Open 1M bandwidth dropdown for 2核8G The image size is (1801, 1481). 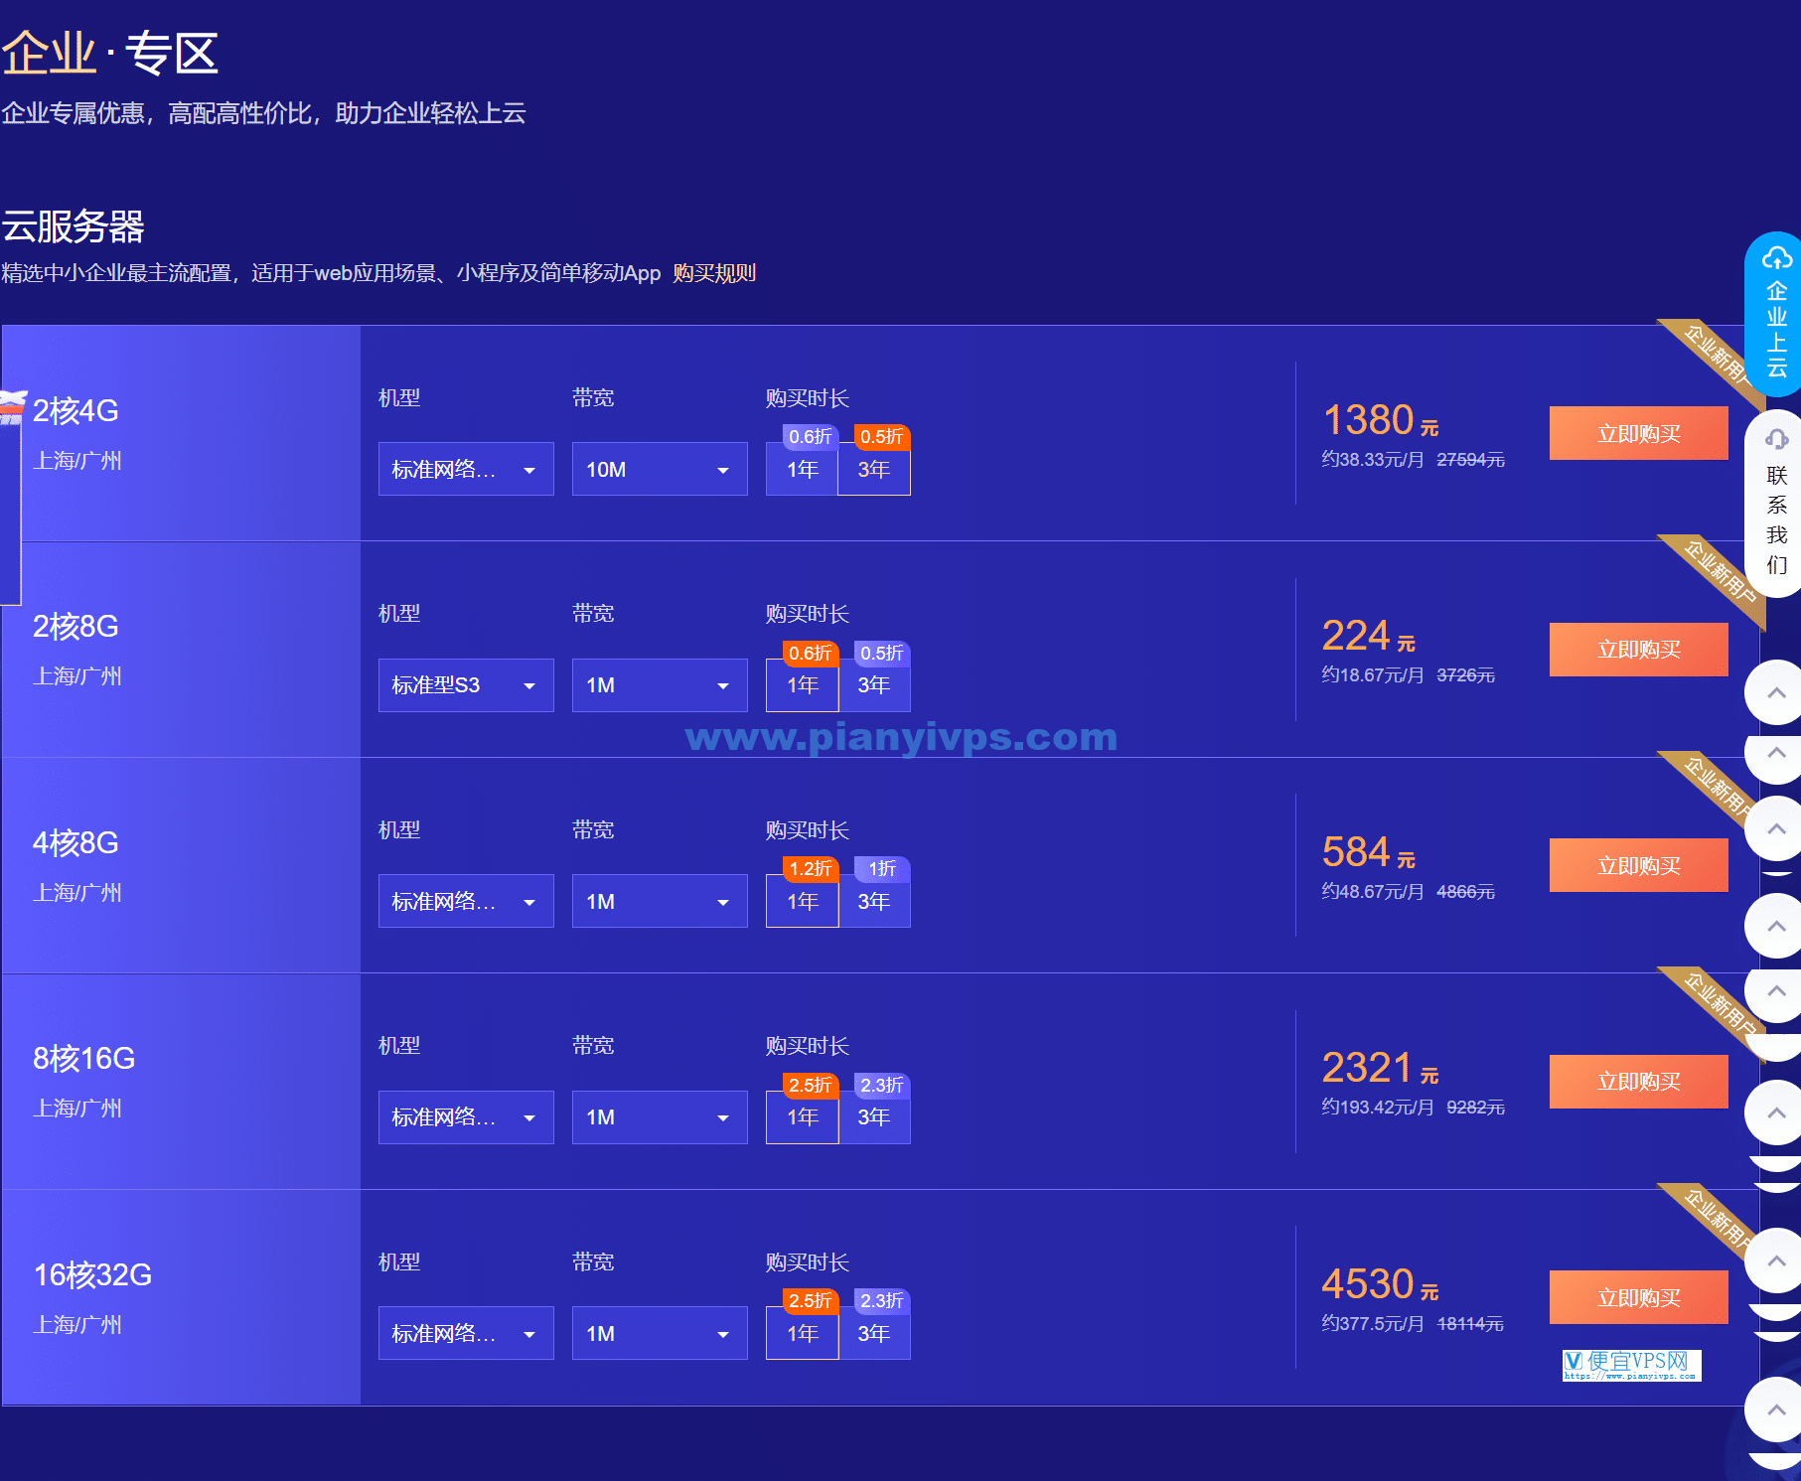[660, 685]
